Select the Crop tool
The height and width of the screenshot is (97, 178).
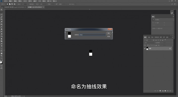[x=2, y=19]
